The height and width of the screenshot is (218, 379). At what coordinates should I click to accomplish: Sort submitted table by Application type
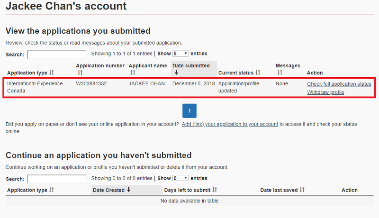pyautogui.click(x=52, y=73)
